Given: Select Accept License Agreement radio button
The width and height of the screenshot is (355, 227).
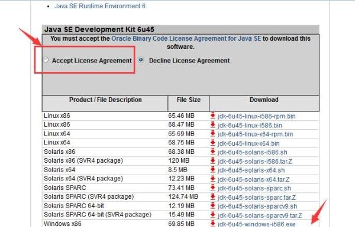Looking at the screenshot, I should 46,60.
